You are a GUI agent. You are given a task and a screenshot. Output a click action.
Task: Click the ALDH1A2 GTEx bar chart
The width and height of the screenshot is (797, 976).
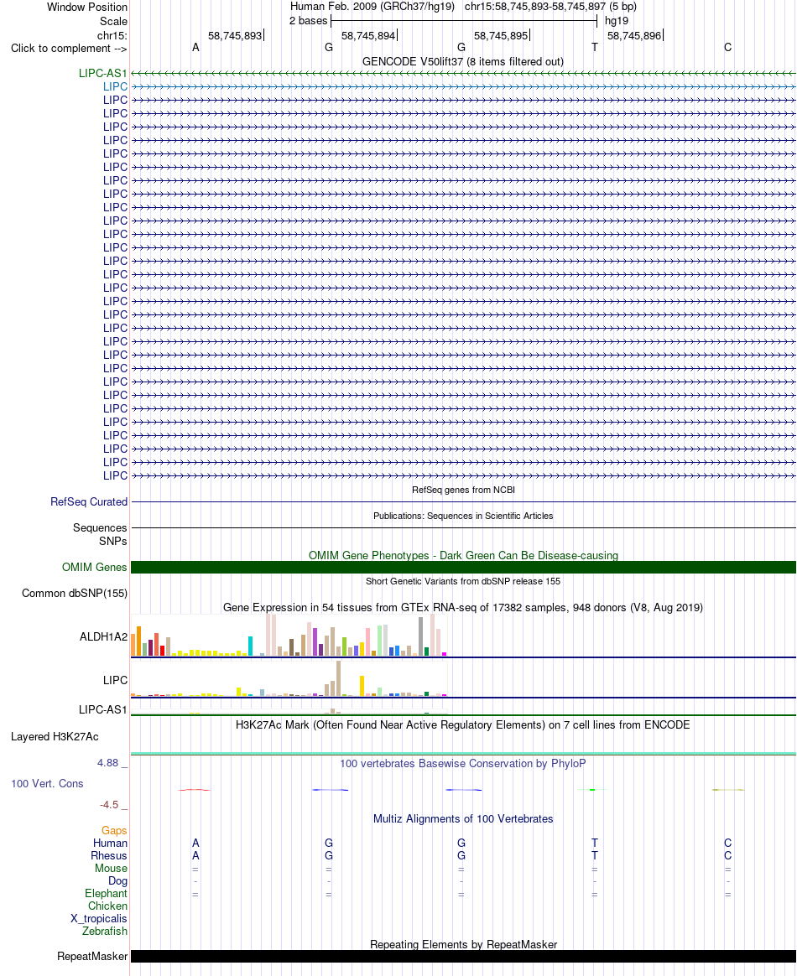(x=289, y=635)
